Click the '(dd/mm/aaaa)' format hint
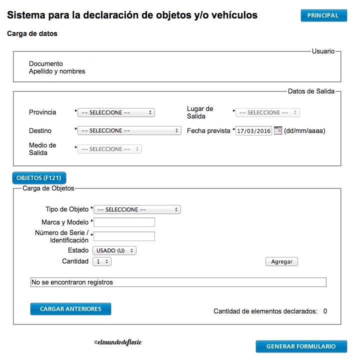The width and height of the screenshot is (363, 359). pos(304,131)
